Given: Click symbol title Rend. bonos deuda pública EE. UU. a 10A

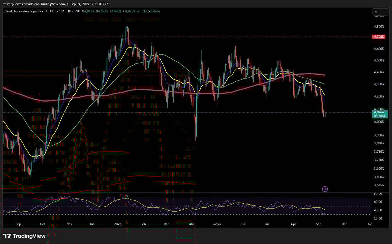Looking at the screenshot, I should 34,11.
